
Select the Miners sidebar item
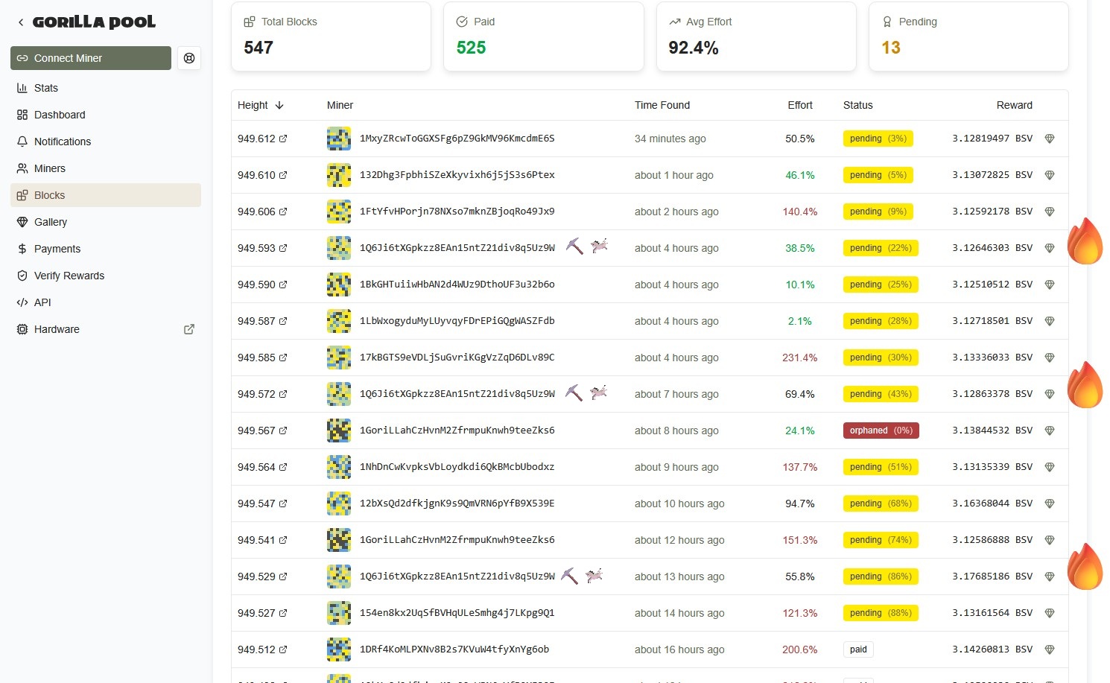click(106, 168)
